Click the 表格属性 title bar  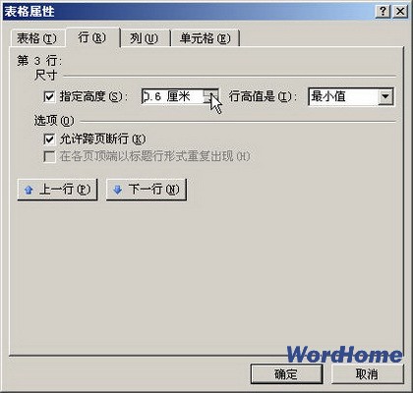pyautogui.click(x=189, y=12)
